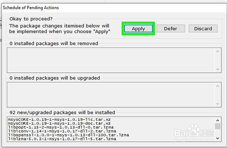Screen dimensions: 227x148
Task: Choose Defer to postpone package changes
Action: tap(171, 29)
